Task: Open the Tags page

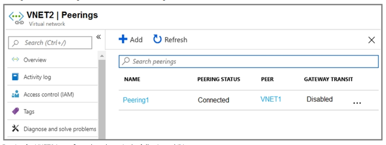Action: (29, 112)
